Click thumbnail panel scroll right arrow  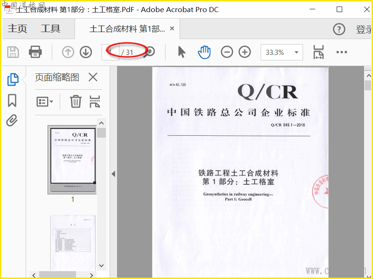[91, 275]
